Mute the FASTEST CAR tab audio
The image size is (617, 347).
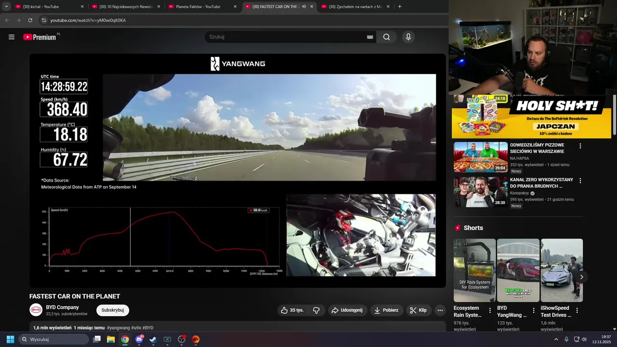coord(304,7)
